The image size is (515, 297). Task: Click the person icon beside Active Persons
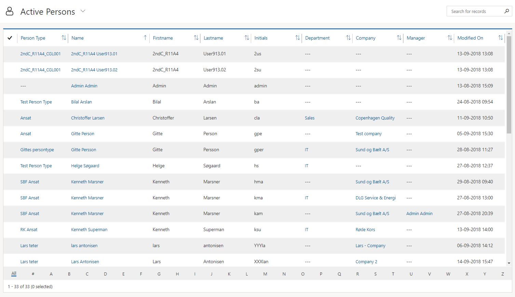(10, 11)
